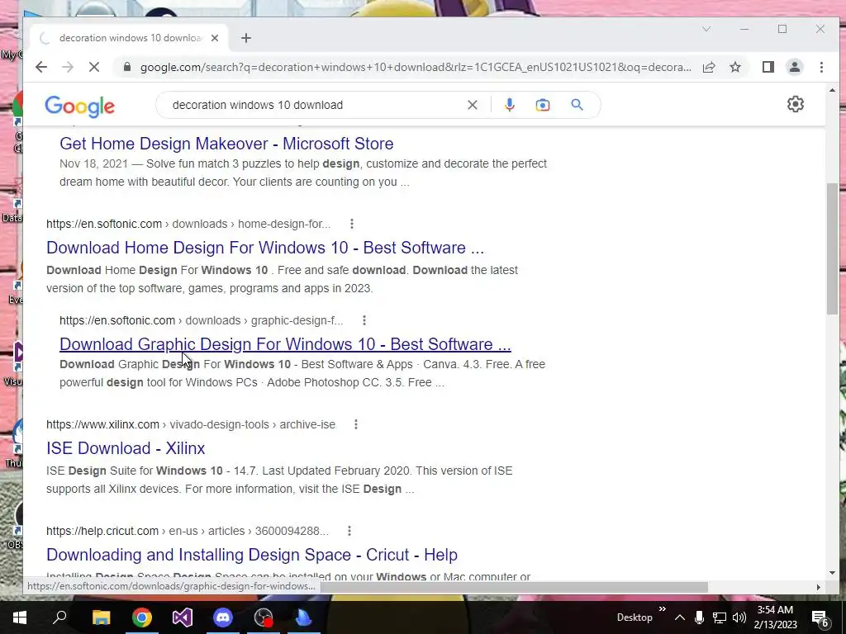Click the Desktop toolbar label

634,617
